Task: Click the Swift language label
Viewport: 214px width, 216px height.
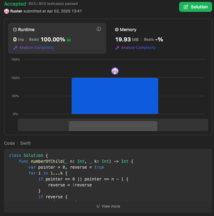Action: tap(26, 143)
